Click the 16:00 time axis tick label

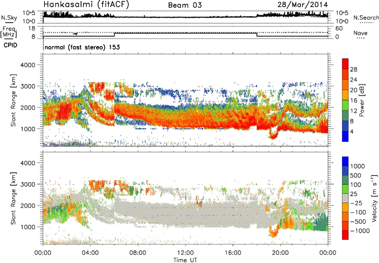point(233,253)
